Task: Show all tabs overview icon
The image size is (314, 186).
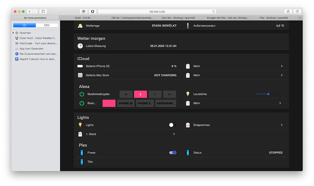Action: click(297, 11)
